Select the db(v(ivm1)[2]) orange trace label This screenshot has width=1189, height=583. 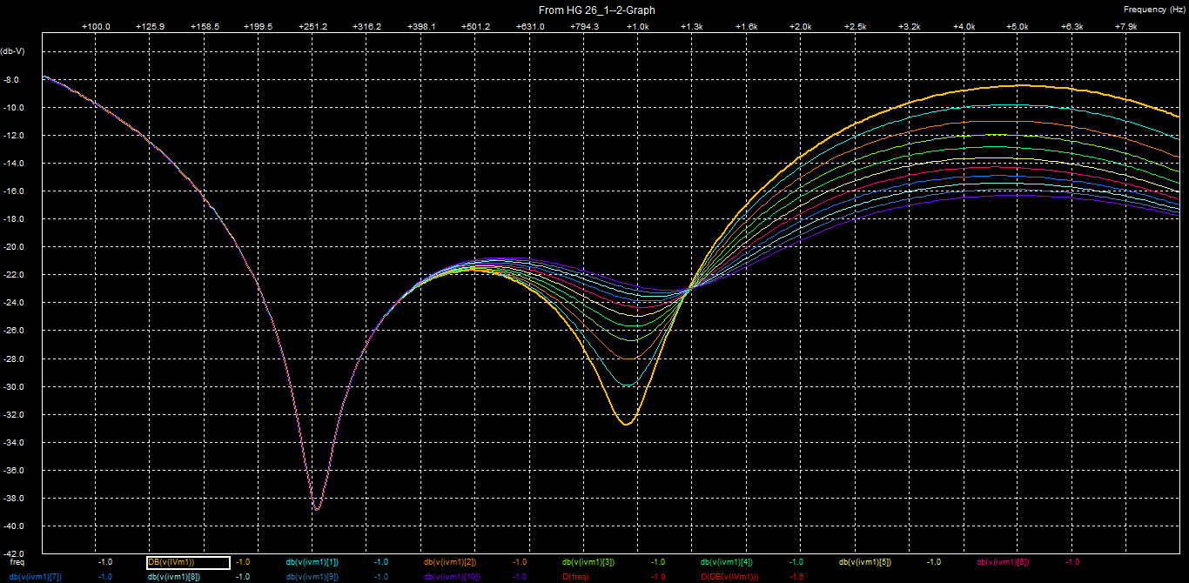coord(450,562)
